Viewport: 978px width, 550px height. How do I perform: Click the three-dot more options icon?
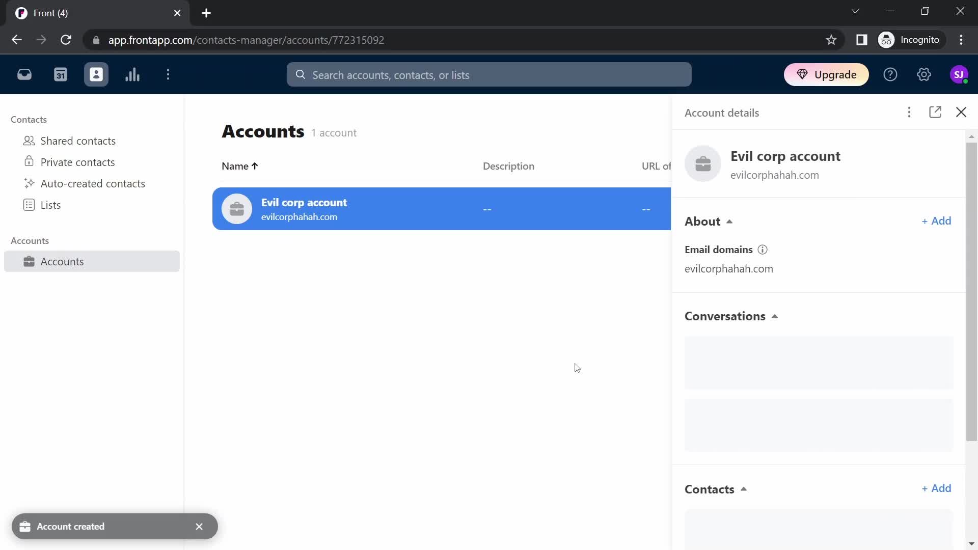[909, 112]
